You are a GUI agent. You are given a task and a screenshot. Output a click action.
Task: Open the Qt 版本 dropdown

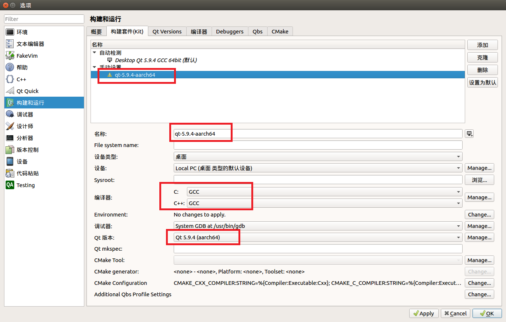318,237
